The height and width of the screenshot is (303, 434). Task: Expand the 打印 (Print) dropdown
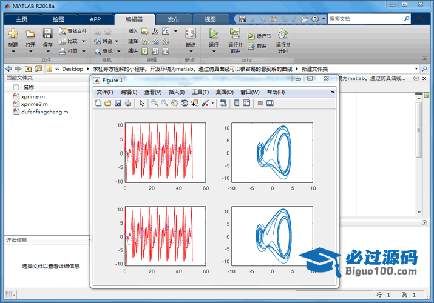pos(83,52)
